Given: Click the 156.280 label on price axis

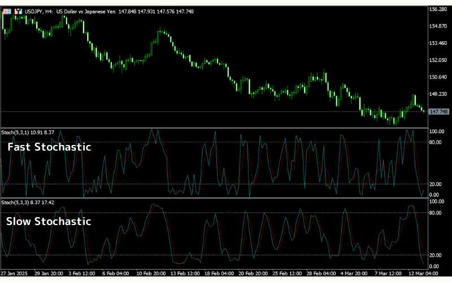Looking at the screenshot, I should [x=438, y=10].
